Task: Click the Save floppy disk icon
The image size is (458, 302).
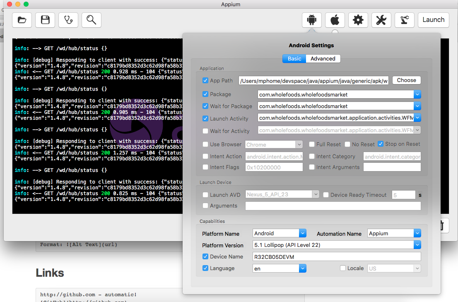Action: point(45,20)
